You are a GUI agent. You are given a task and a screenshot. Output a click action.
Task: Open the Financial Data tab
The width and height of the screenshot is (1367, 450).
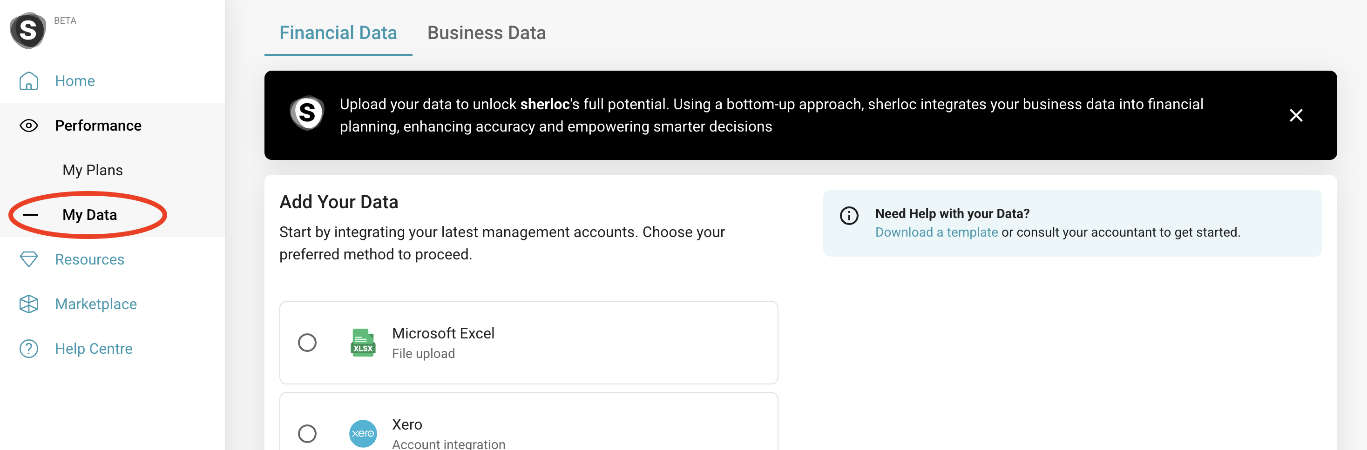click(338, 33)
